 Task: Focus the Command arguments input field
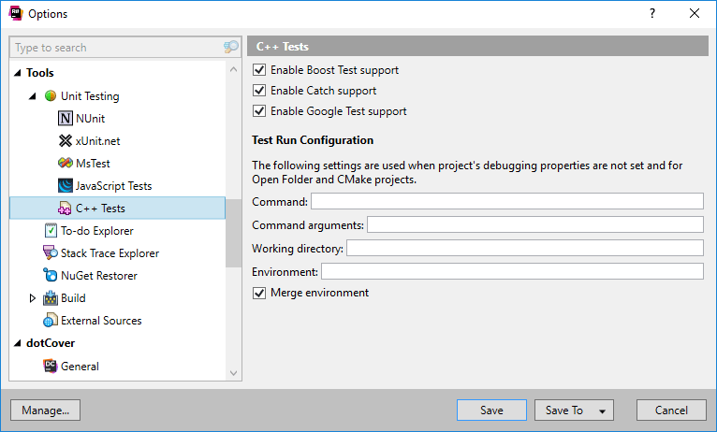(535, 224)
